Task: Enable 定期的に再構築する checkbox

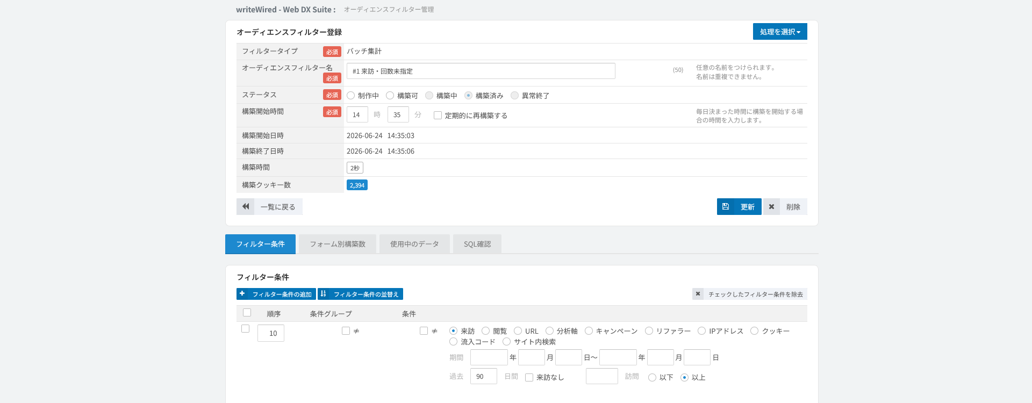Action: (438, 116)
